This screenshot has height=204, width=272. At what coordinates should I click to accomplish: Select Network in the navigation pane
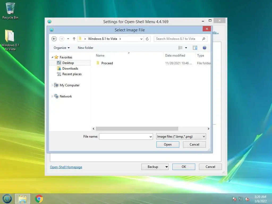pyautogui.click(x=66, y=96)
